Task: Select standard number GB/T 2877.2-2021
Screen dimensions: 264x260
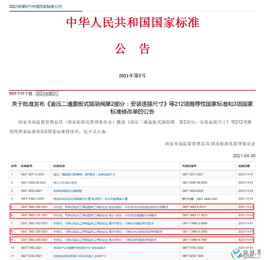Action: coord(32,174)
